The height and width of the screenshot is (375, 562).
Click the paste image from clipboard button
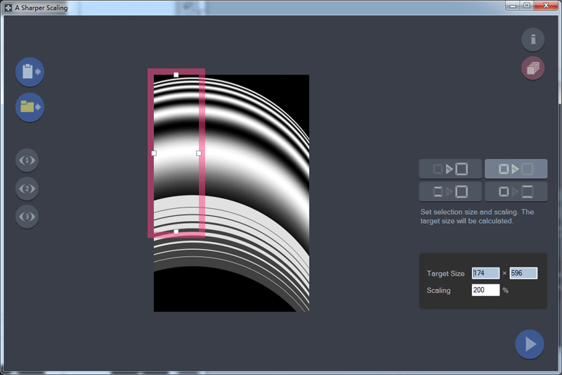[30, 72]
